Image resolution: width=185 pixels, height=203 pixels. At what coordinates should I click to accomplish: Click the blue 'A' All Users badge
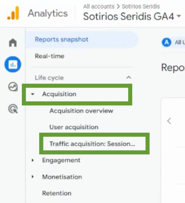coord(167,42)
